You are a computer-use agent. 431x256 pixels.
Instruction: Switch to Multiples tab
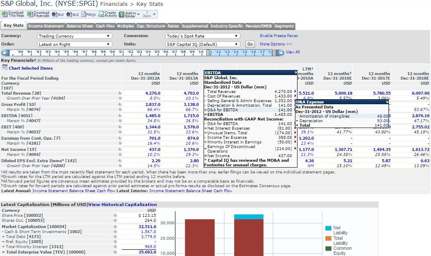pyautogui.click(x=125, y=26)
